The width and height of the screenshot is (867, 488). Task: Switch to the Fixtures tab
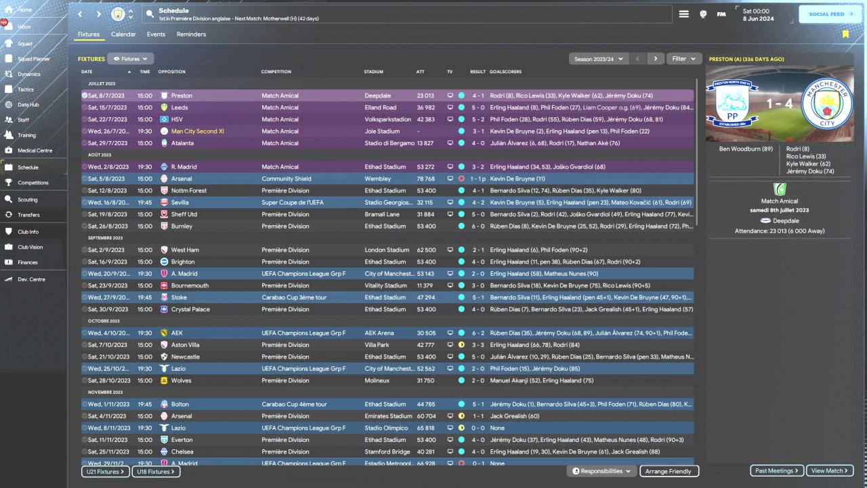point(89,35)
